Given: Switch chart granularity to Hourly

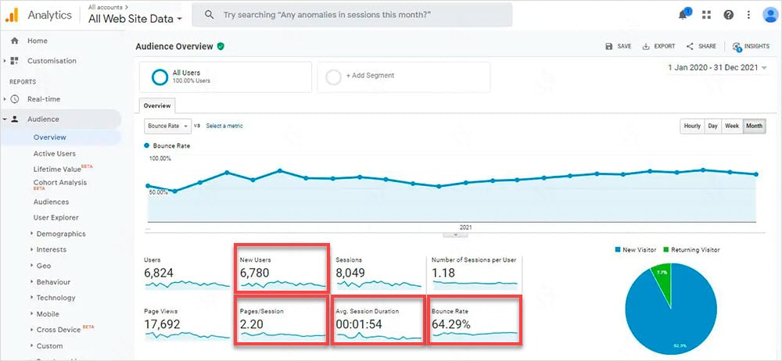Looking at the screenshot, I should [x=692, y=126].
